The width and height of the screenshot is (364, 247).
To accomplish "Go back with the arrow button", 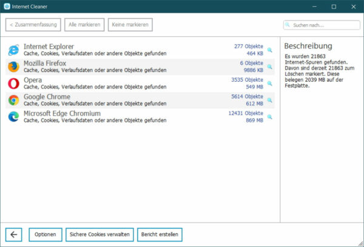I will [x=14, y=234].
